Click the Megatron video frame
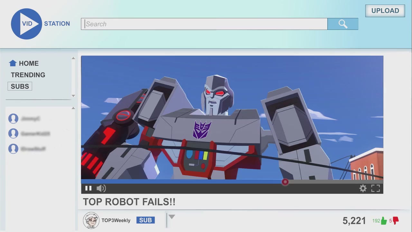This screenshot has width=412, height=232. tap(232, 118)
